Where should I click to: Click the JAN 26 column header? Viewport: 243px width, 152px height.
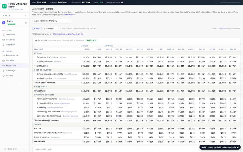click(150, 49)
